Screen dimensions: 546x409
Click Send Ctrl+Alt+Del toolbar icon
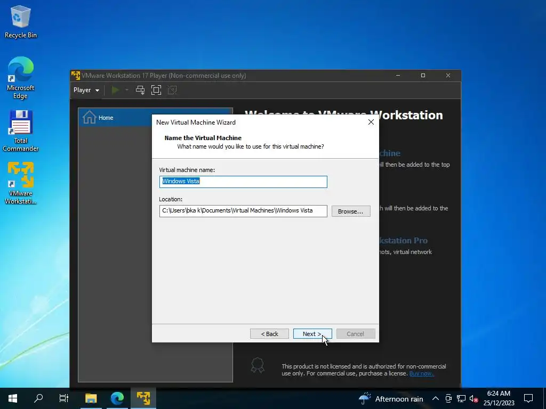coord(140,90)
